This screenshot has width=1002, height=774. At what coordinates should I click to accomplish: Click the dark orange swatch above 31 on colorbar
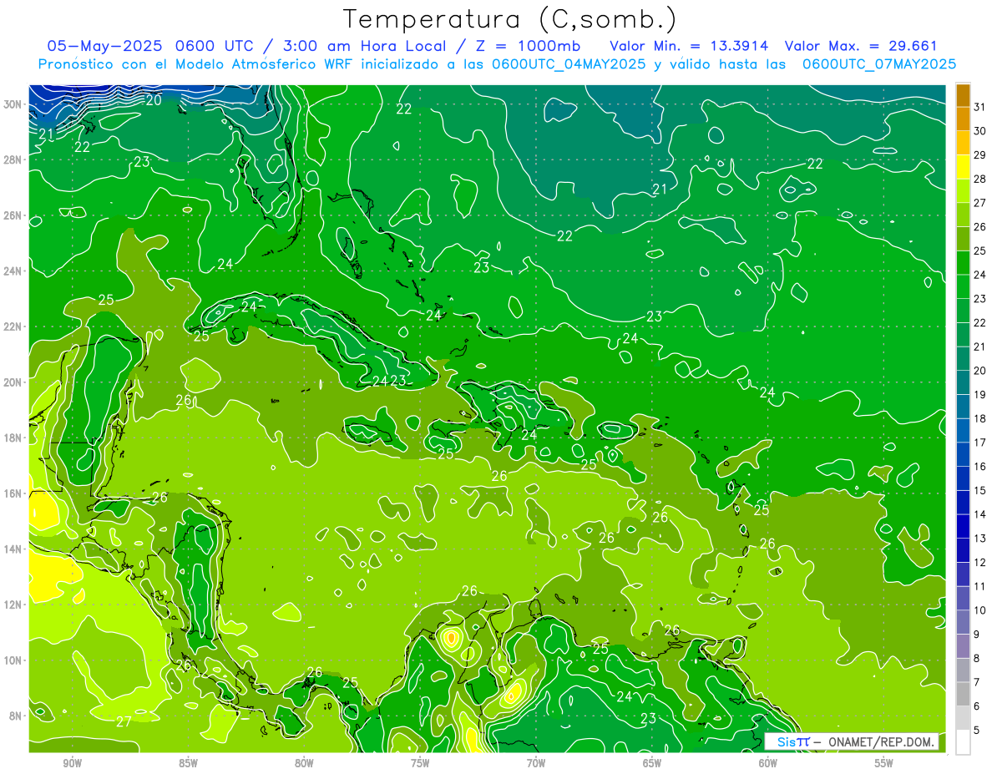tap(963, 95)
